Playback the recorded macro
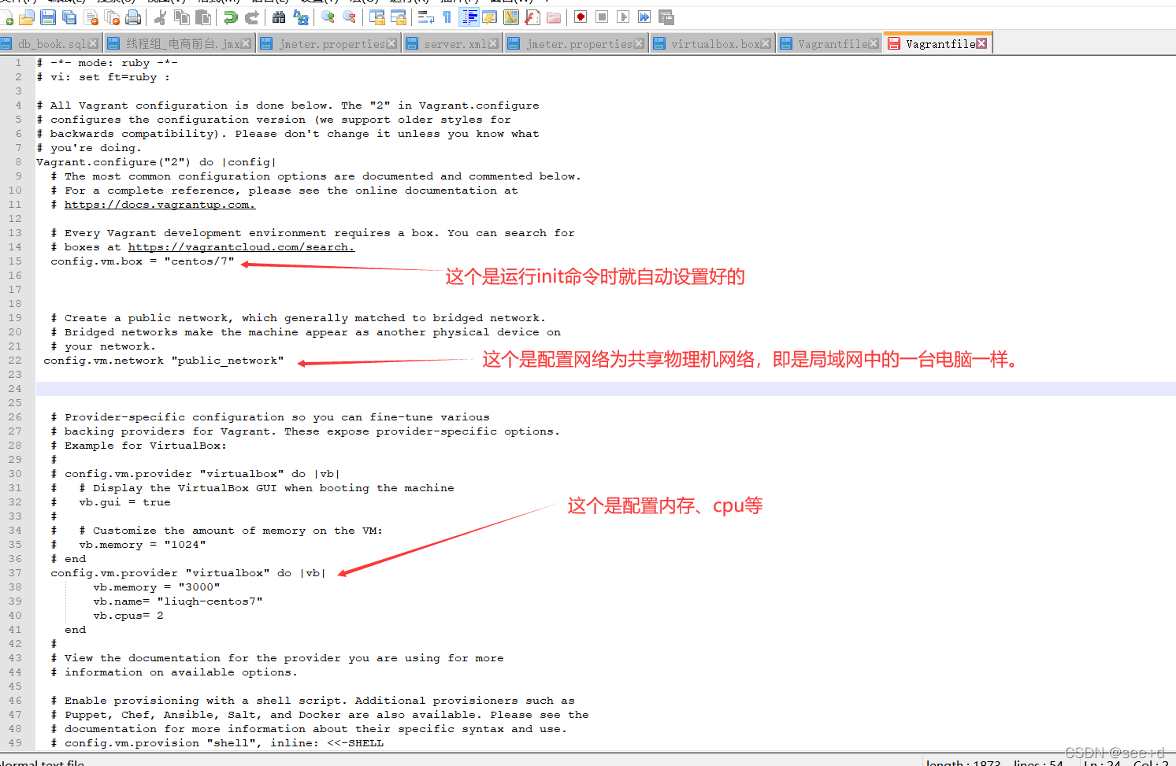 tap(621, 17)
